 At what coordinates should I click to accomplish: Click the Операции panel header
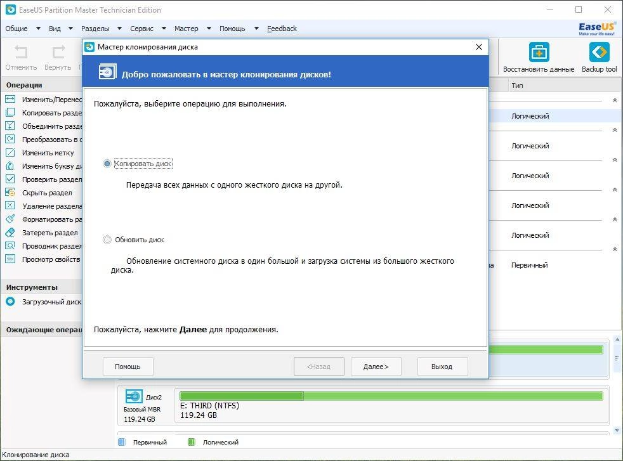[x=42, y=85]
